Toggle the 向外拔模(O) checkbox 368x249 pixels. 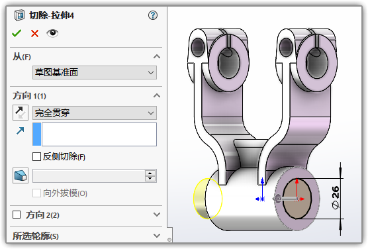[36, 193]
